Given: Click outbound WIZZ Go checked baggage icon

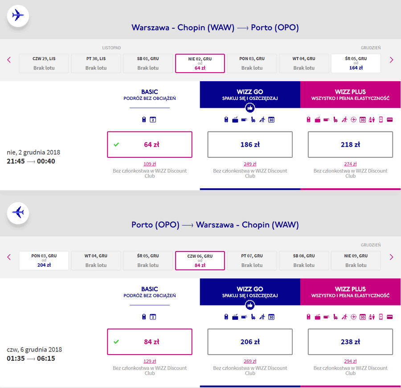Looking at the screenshot, I should 244,120.
